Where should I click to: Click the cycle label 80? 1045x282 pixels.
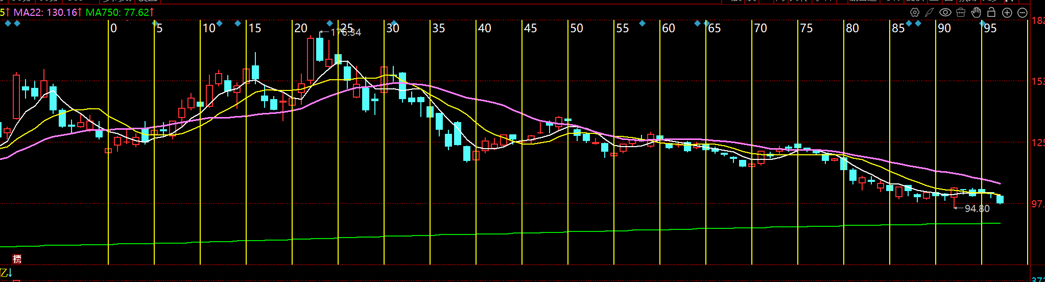852,28
